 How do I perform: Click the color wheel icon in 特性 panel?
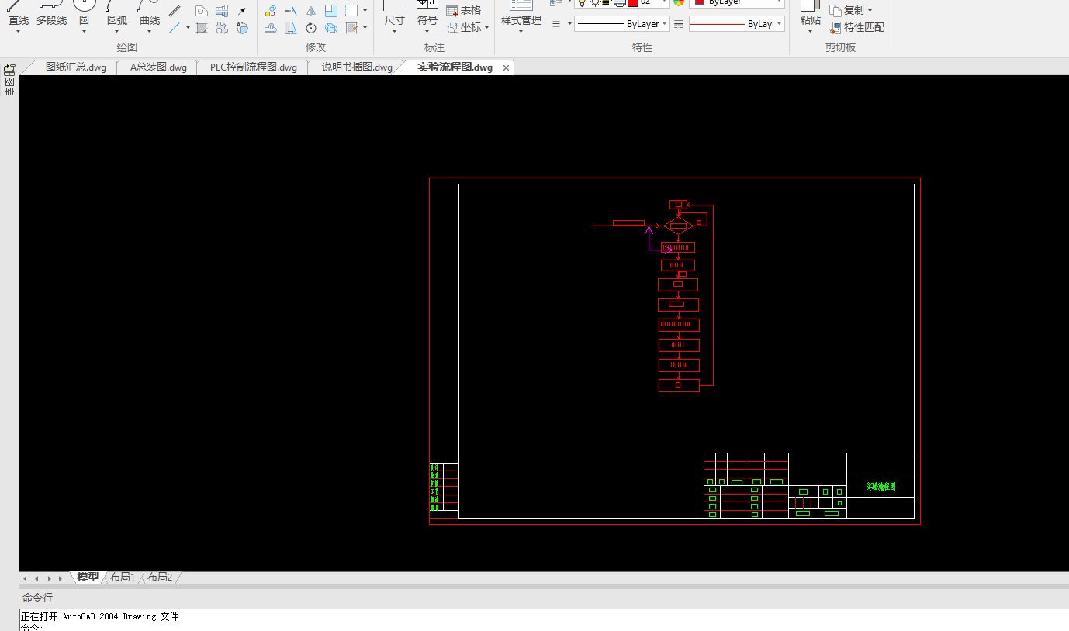(x=679, y=3)
